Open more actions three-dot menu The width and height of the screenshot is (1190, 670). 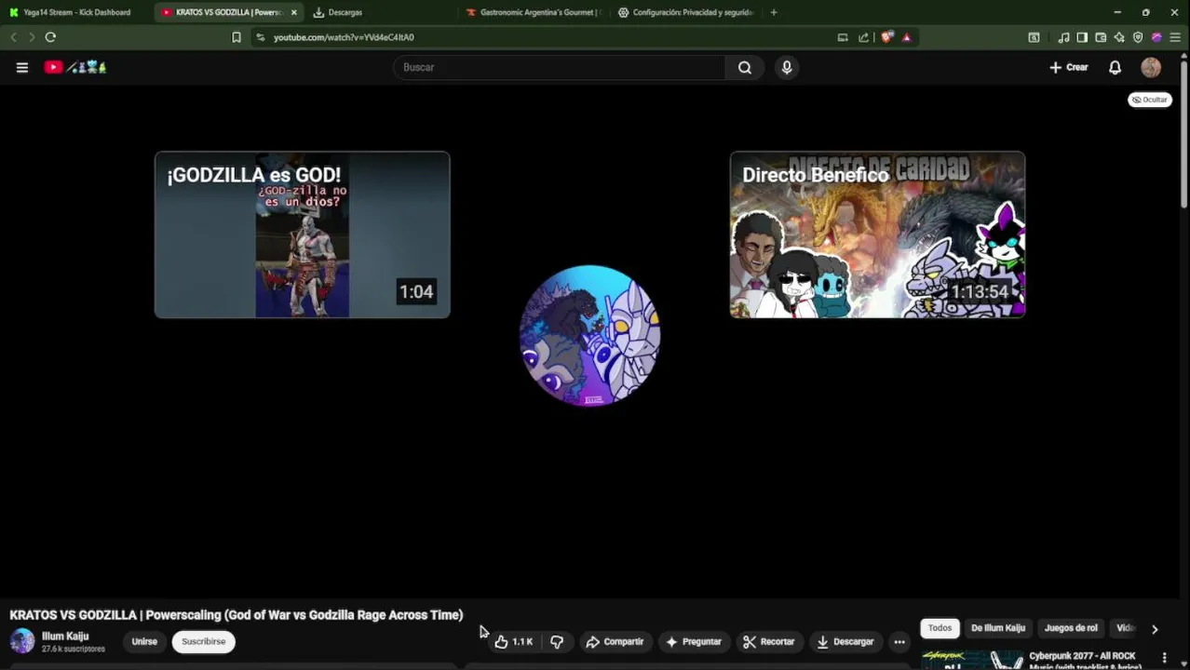coord(899,641)
